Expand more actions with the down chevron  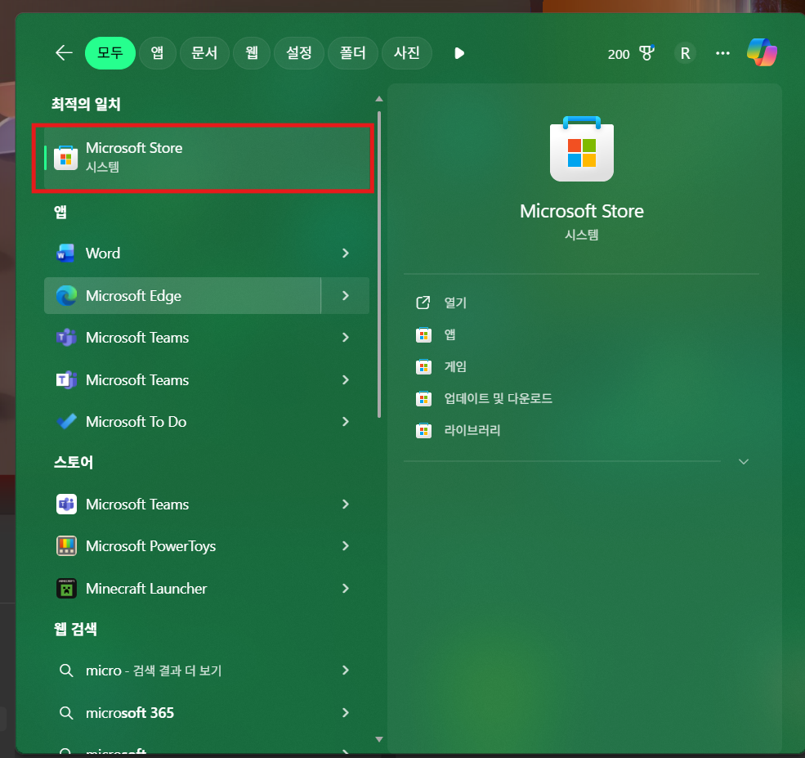click(743, 462)
